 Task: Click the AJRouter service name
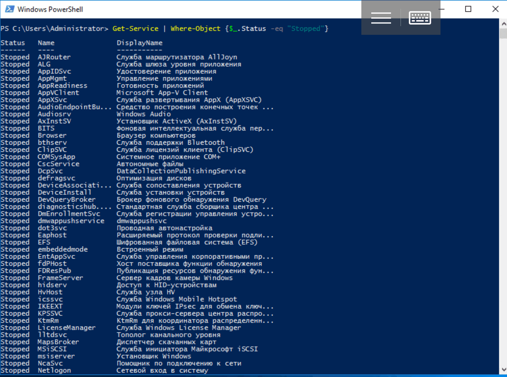pyautogui.click(x=54, y=57)
